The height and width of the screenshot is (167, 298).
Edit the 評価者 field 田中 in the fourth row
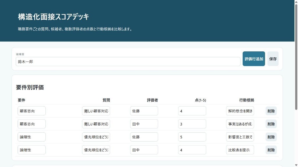pyautogui.click(x=144, y=150)
